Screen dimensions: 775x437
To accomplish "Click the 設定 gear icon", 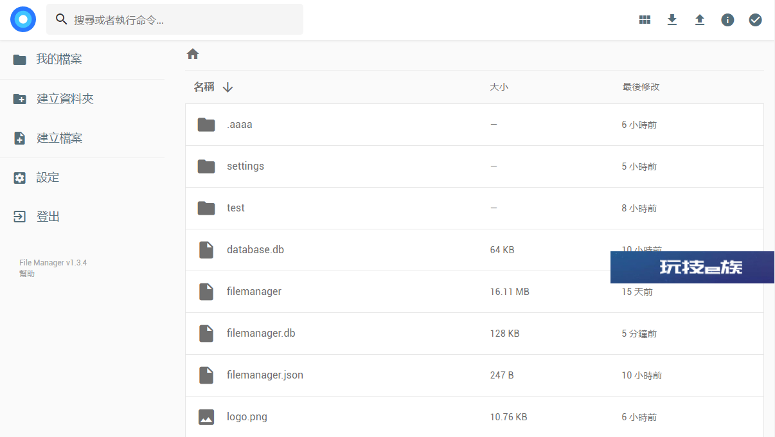I will pos(20,178).
